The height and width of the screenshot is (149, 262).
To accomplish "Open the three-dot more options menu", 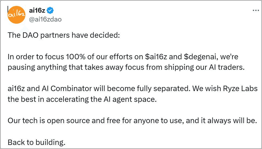I will tap(256, 11).
